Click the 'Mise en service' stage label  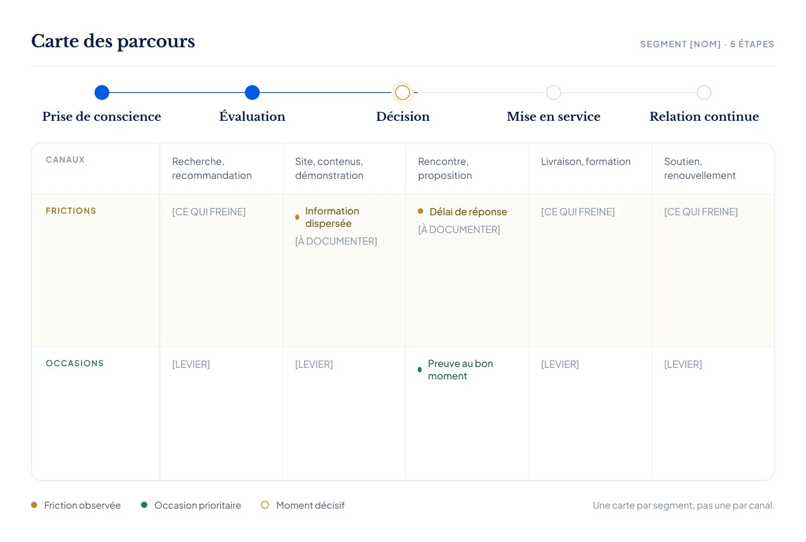pos(554,117)
